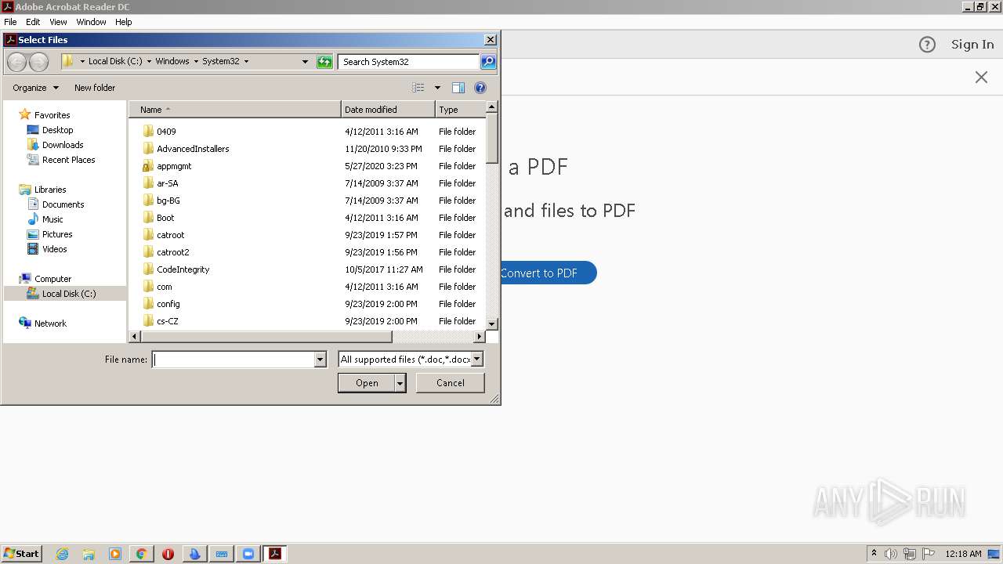Open the dialog Help question icon
This screenshot has height=564, width=1003.
coord(480,88)
